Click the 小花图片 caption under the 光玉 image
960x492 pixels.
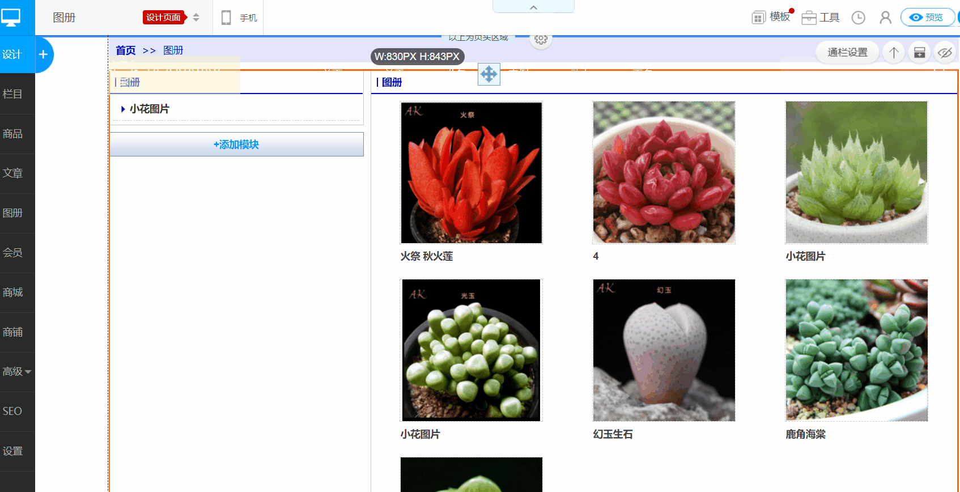[420, 434]
